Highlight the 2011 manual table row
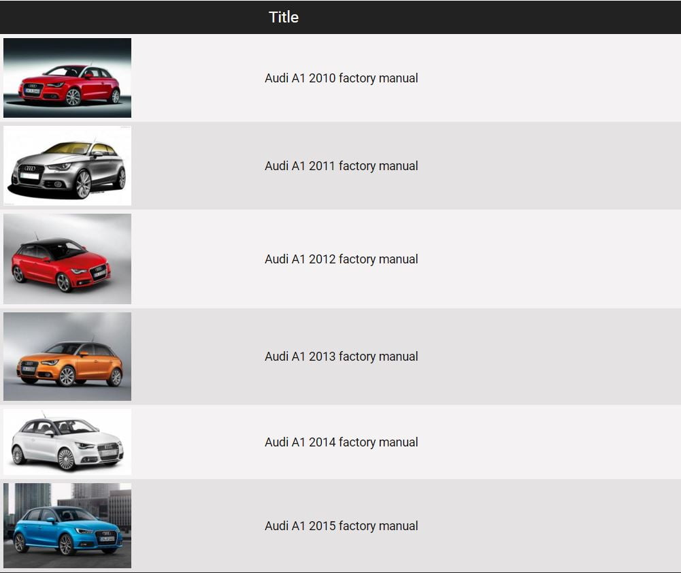 click(x=544, y=166)
